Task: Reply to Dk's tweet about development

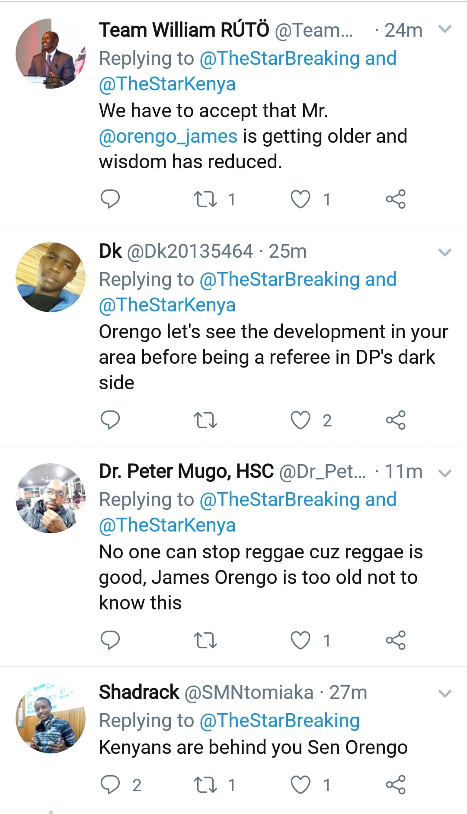Action: [110, 420]
